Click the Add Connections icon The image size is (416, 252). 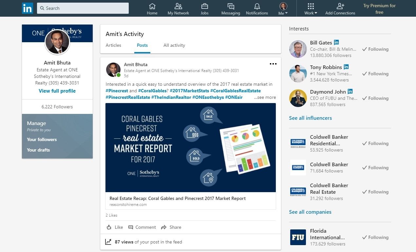click(x=340, y=6)
